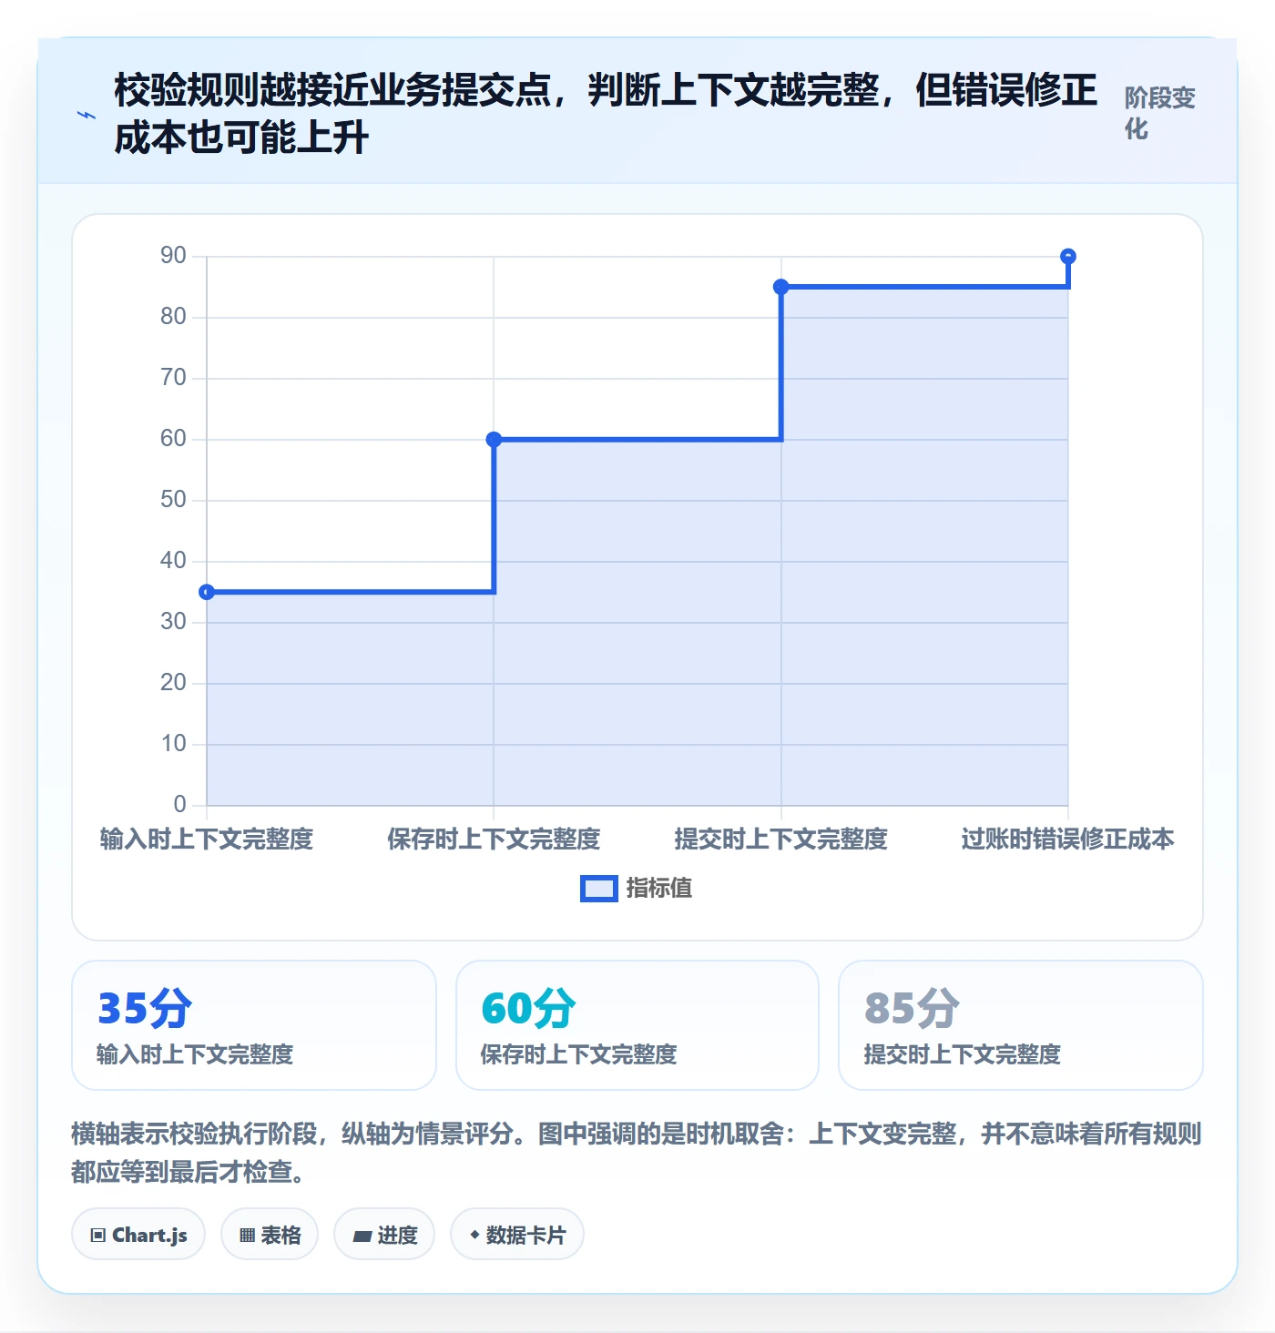Screen dimensions: 1275x1333
Task: Select the 85分 data card
Action: pyautogui.click(x=1021, y=1025)
